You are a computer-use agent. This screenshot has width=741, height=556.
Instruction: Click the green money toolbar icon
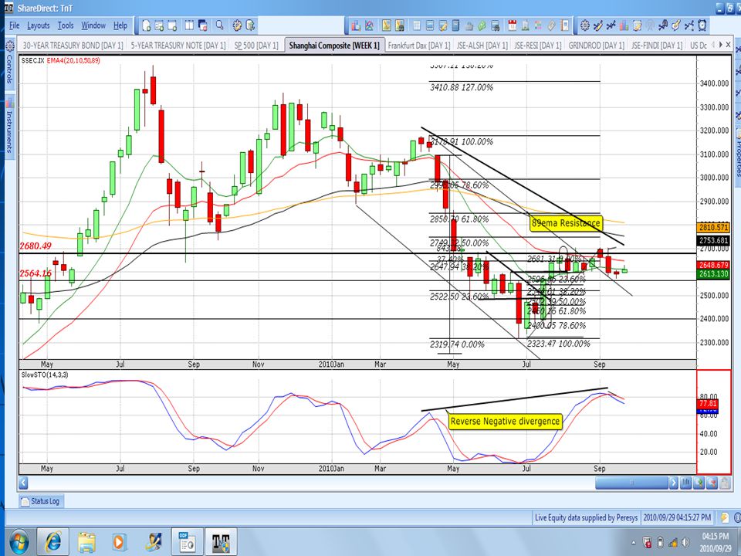pos(482,25)
